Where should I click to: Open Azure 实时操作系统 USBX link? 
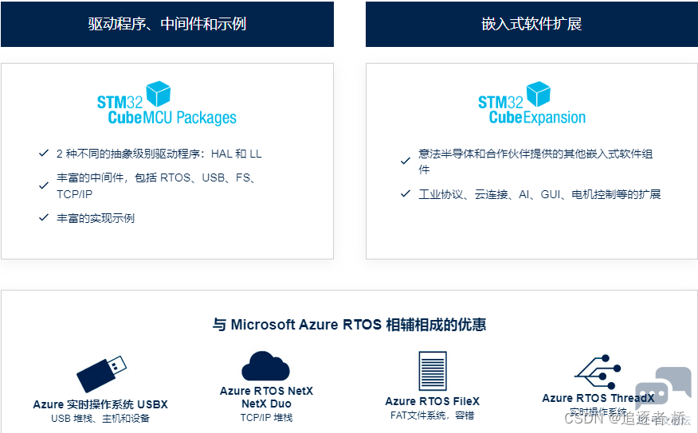tap(100, 404)
